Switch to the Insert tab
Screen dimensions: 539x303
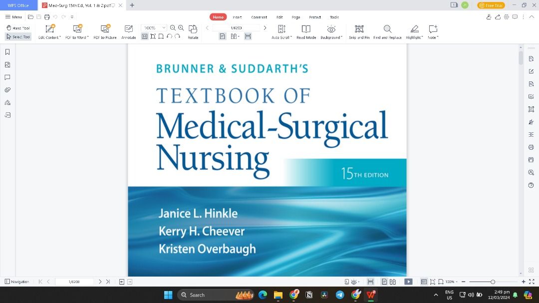(237, 17)
